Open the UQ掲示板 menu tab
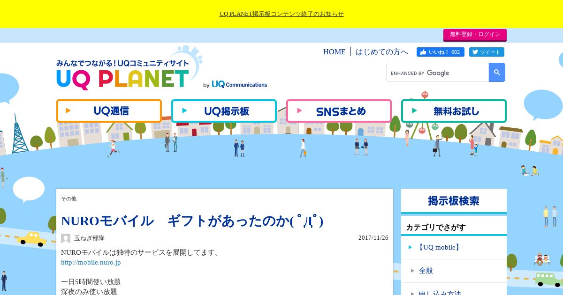 click(224, 111)
